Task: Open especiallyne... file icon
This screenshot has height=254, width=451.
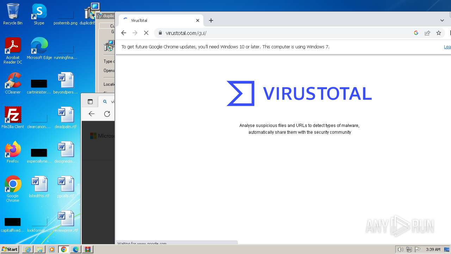Action: [x=39, y=155]
